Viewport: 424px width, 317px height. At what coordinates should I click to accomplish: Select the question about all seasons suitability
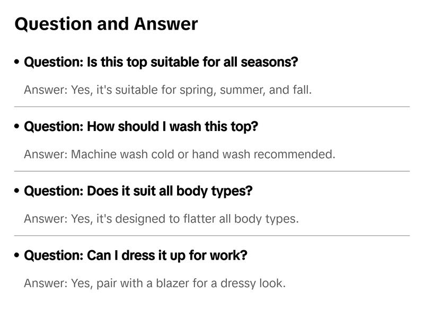point(161,62)
